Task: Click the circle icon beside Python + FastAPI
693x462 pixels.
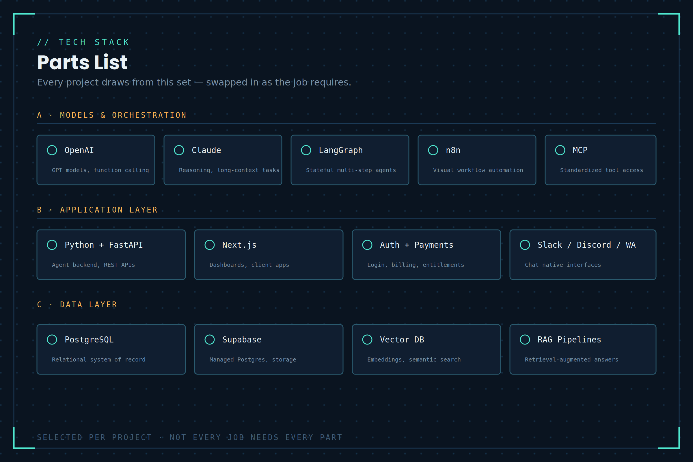Action: click(x=52, y=245)
